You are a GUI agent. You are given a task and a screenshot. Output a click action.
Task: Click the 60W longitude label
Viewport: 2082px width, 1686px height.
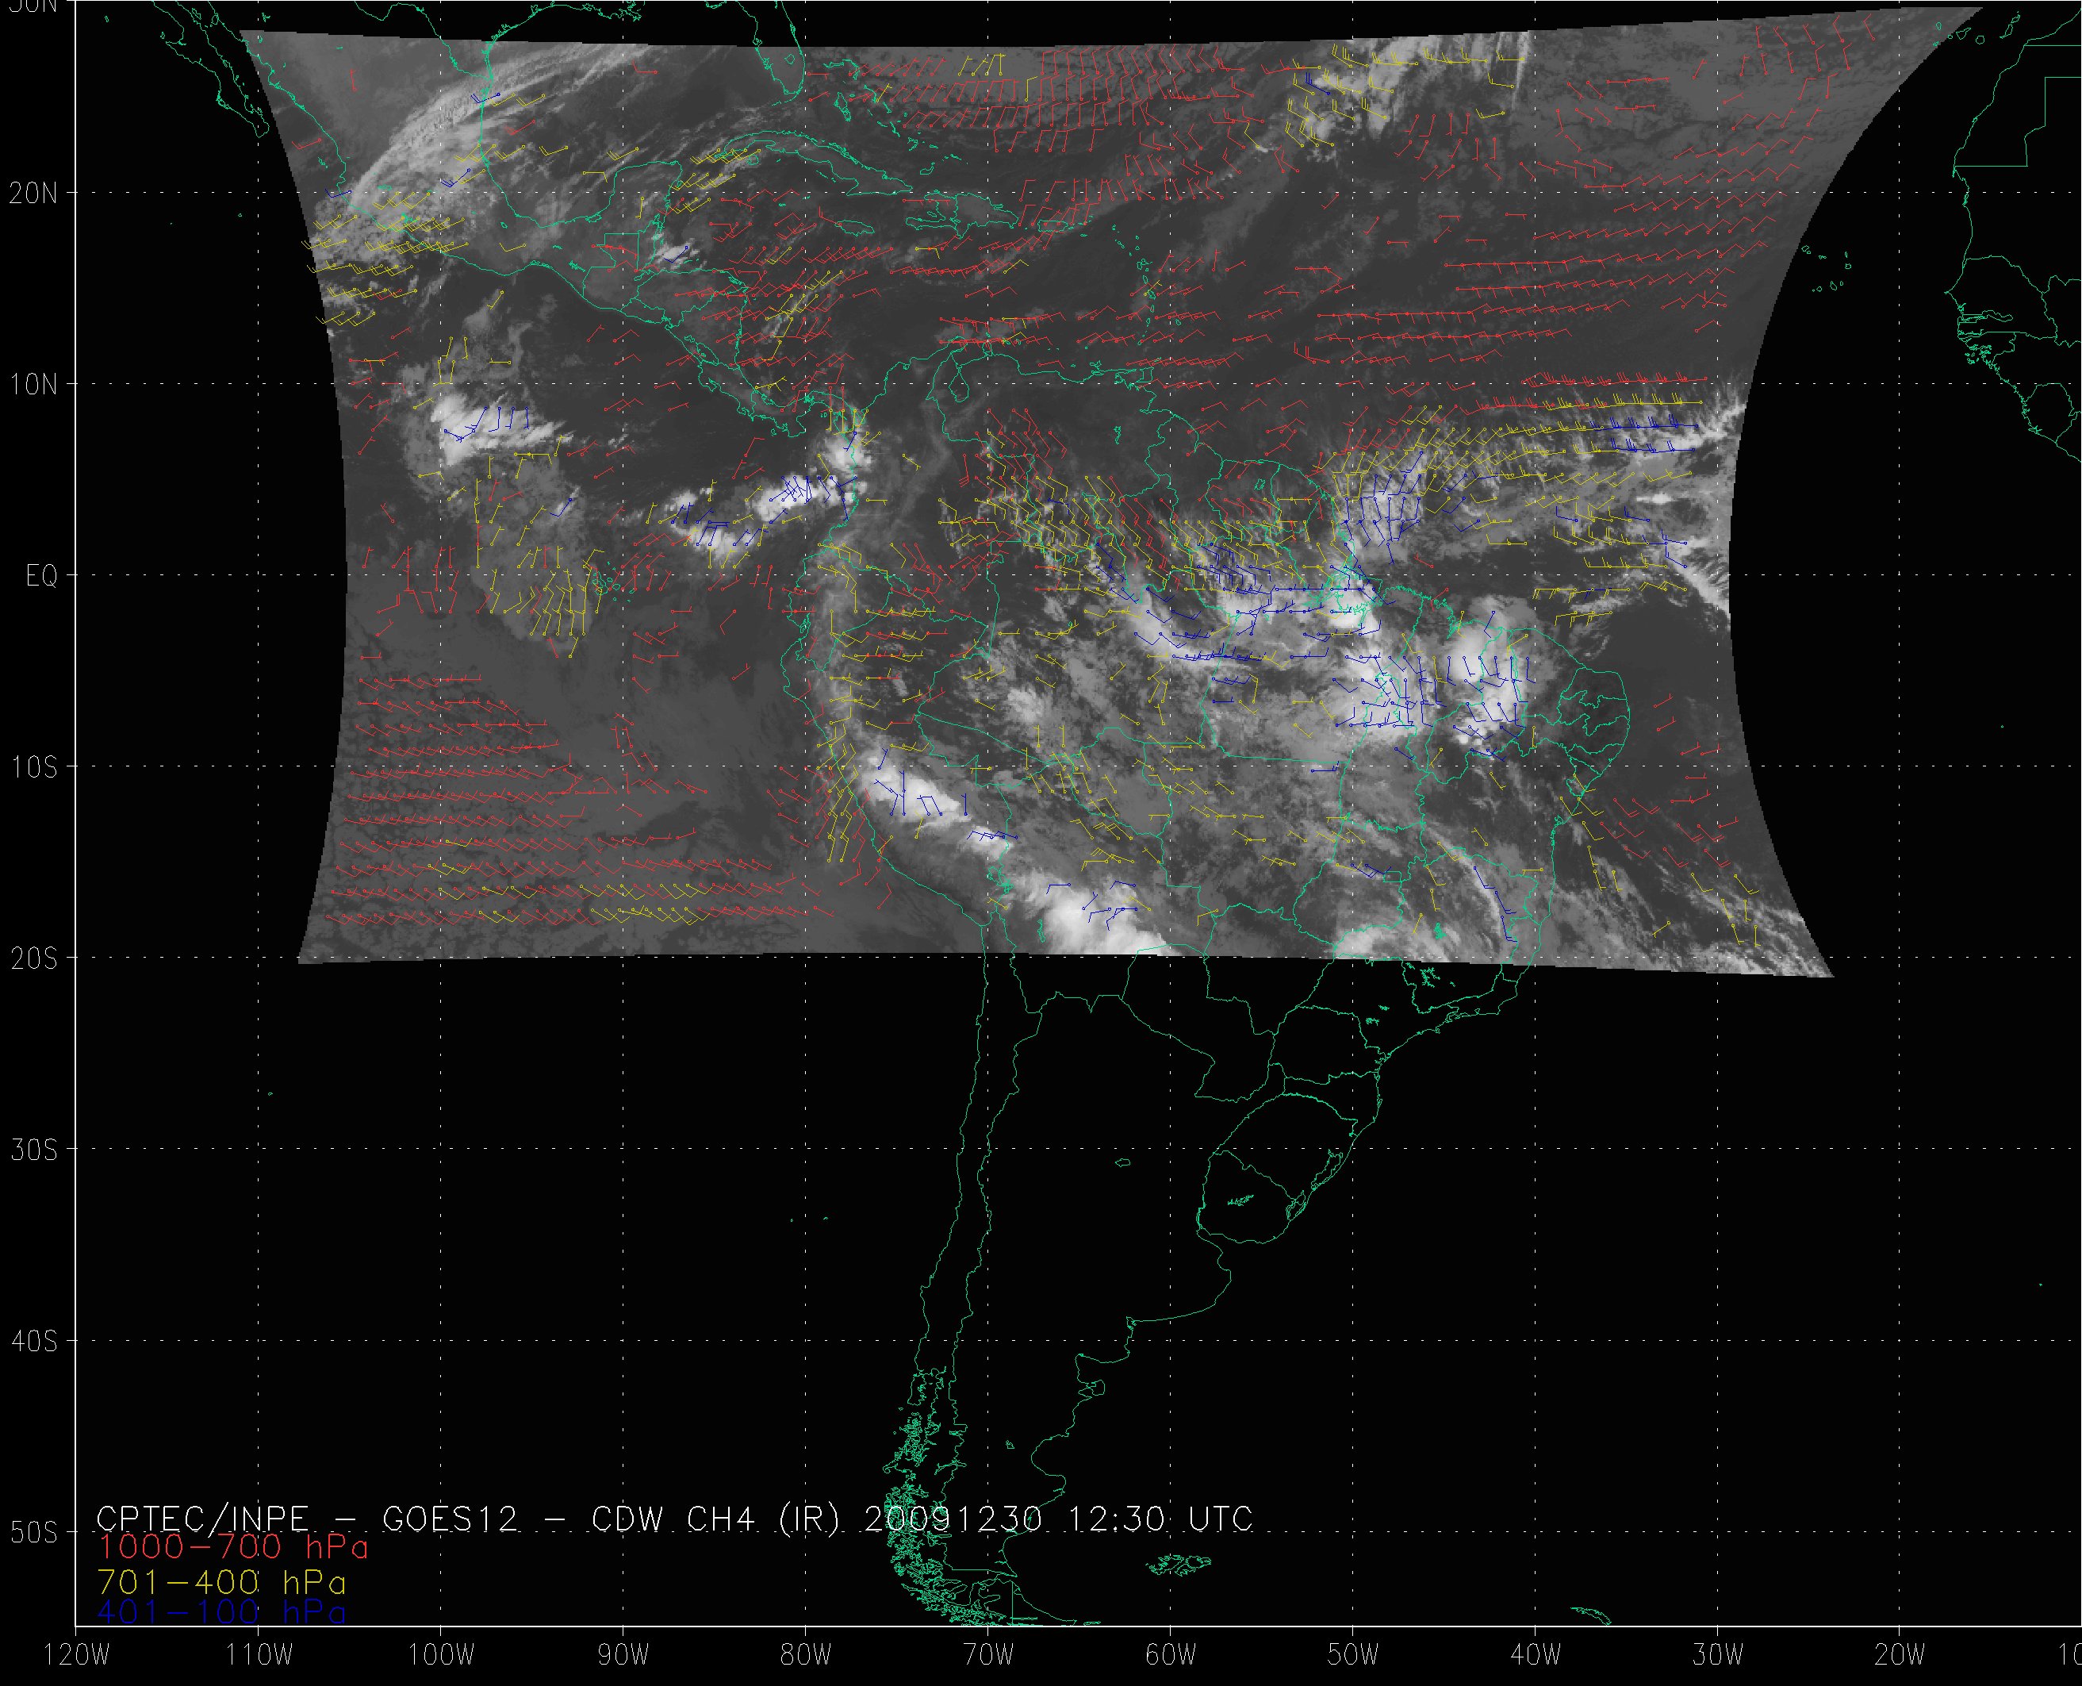click(x=1171, y=1656)
